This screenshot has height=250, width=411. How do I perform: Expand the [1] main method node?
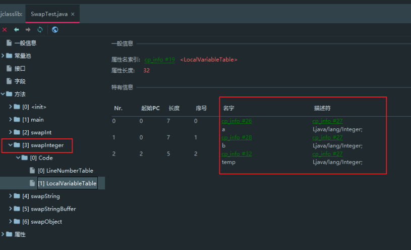point(11,119)
